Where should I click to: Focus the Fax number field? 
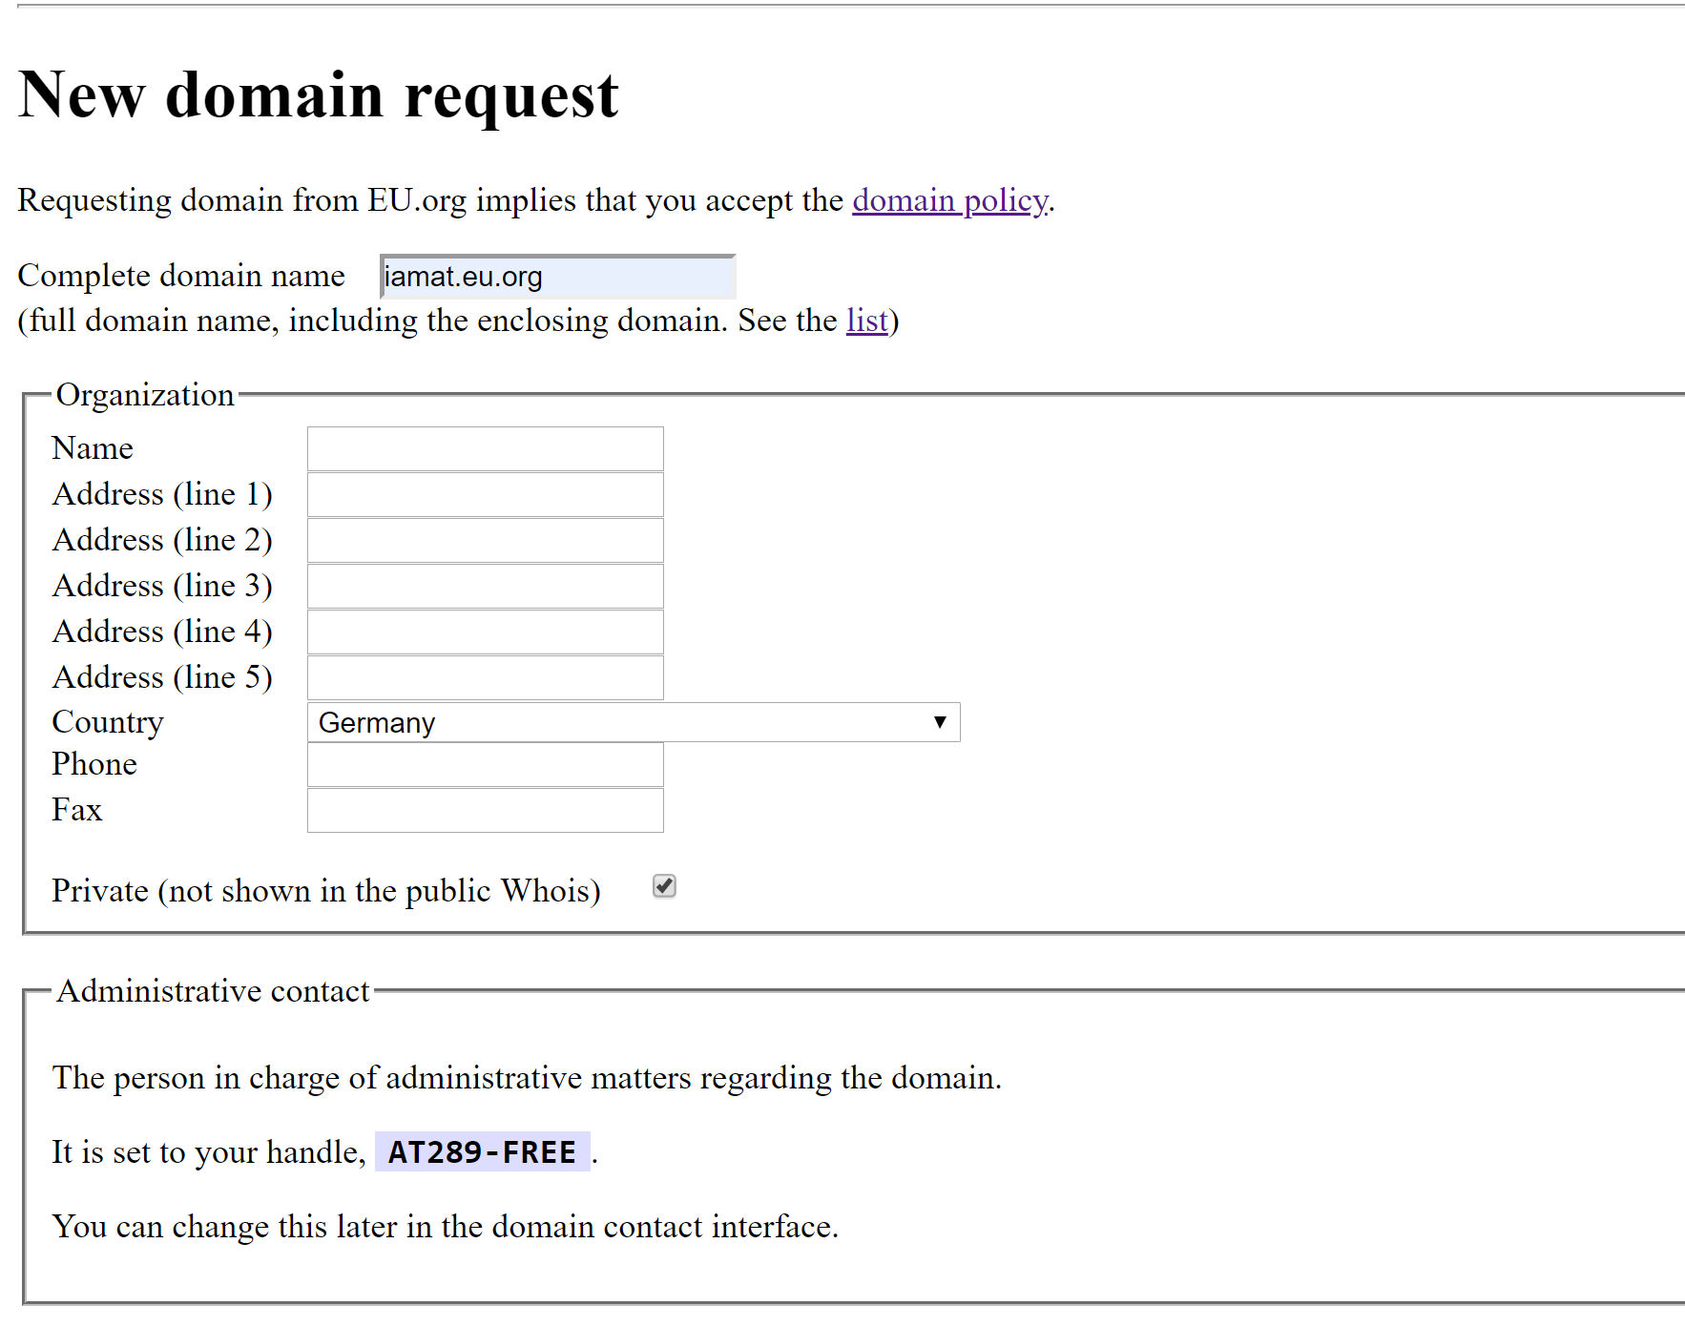[485, 810]
